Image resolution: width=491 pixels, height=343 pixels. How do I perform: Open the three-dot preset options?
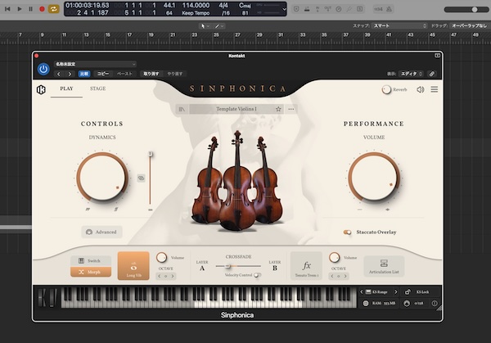pos(291,109)
